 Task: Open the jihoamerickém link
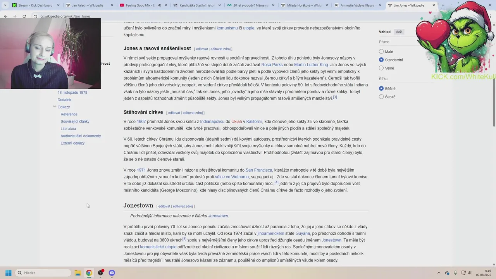(x=270, y=233)
